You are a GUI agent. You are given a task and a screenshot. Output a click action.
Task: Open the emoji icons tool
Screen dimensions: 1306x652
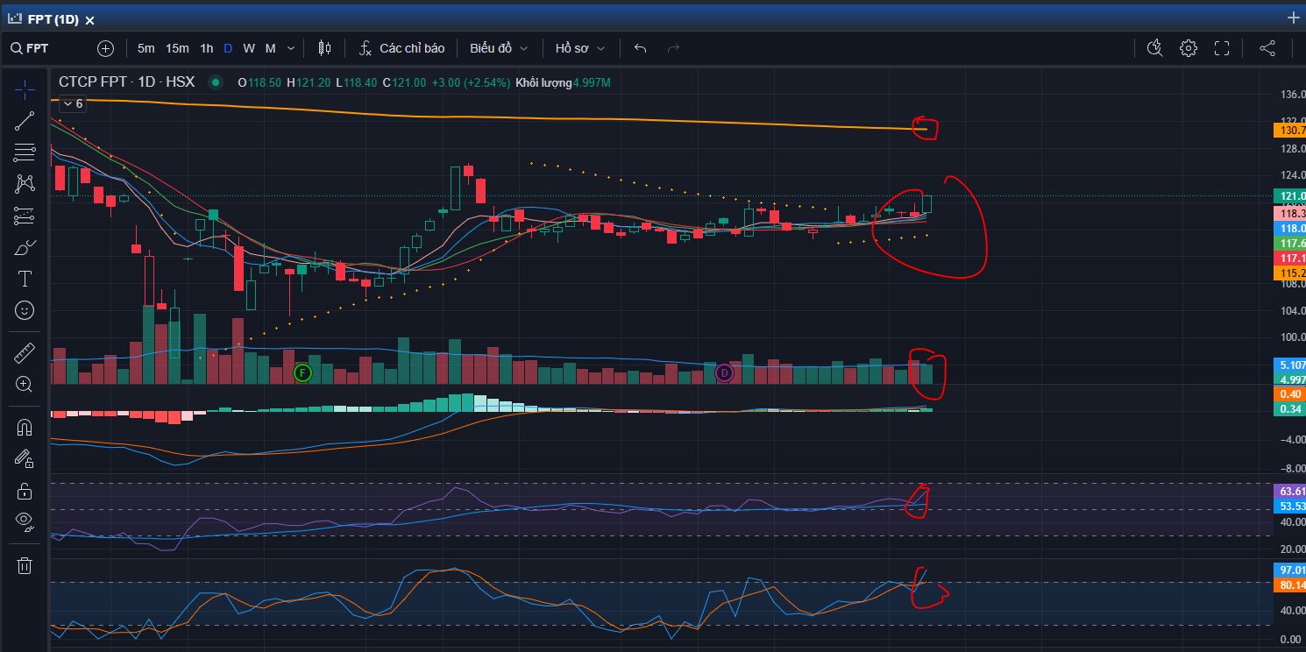click(25, 310)
